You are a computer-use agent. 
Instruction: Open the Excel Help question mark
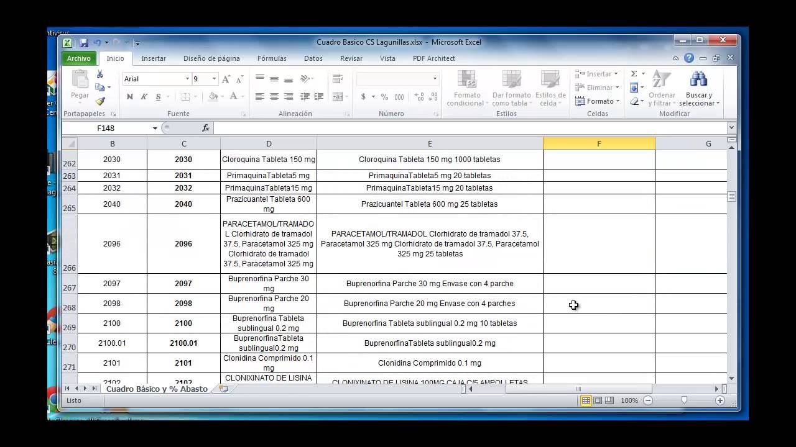coord(689,58)
